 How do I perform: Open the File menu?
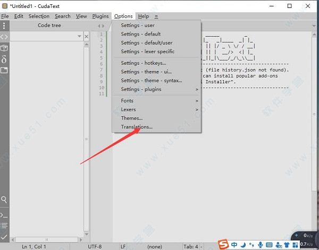pos(5,16)
